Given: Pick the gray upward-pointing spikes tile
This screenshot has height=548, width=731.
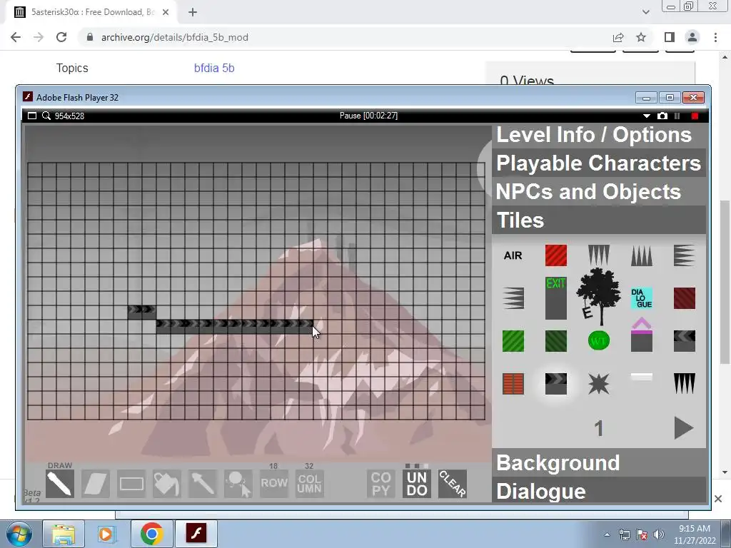Looking at the screenshot, I should [x=642, y=255].
